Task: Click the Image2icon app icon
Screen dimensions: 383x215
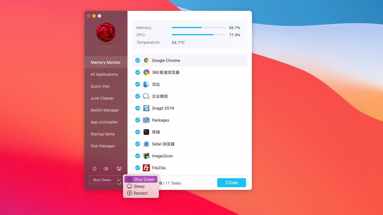Action: (146, 156)
